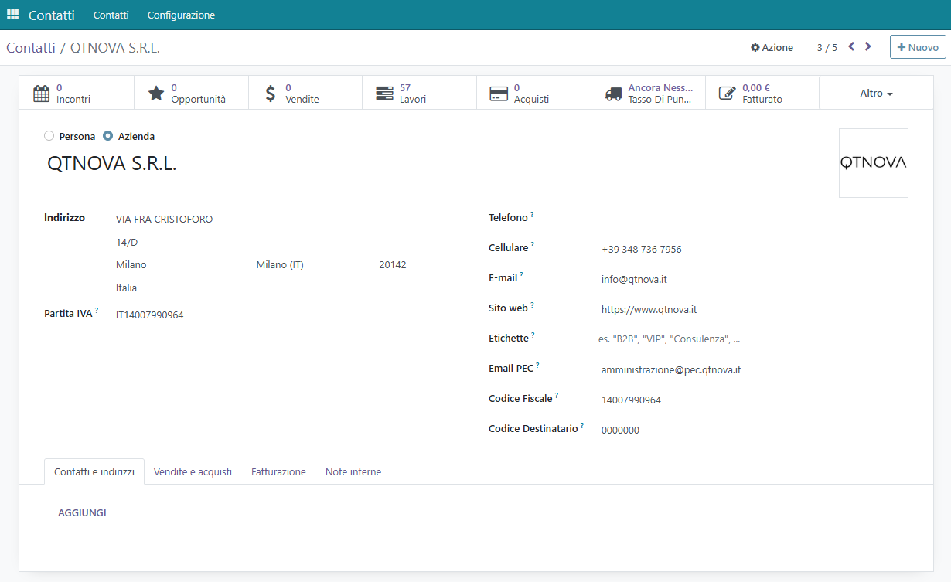Open Incontri calendar stat button
Viewport: 951px width, 582px height.
42,94
